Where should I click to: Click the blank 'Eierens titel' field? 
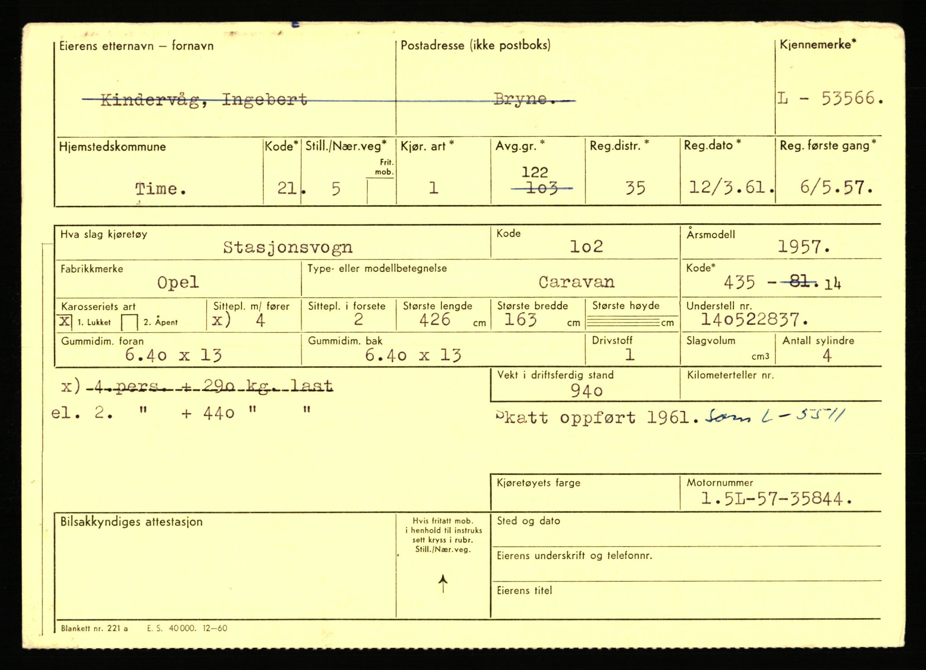tap(686, 599)
